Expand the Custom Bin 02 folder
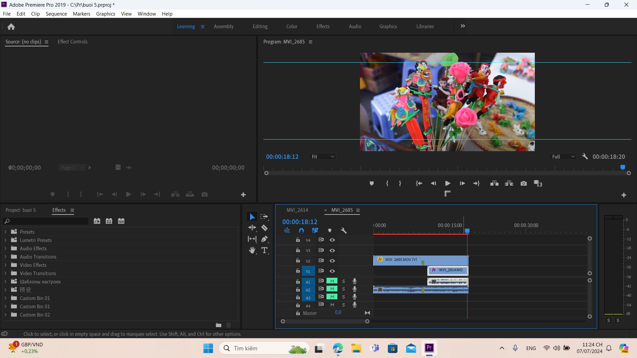637x358 pixels. (x=5, y=315)
